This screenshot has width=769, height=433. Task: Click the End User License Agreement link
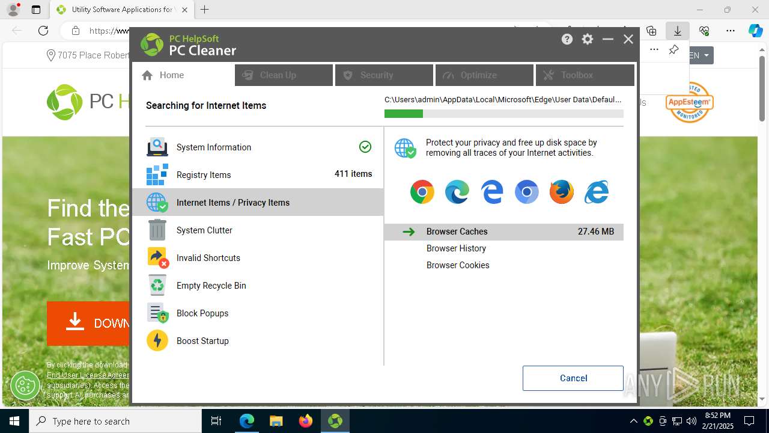(88, 375)
